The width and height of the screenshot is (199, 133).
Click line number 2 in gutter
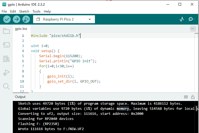23,41
